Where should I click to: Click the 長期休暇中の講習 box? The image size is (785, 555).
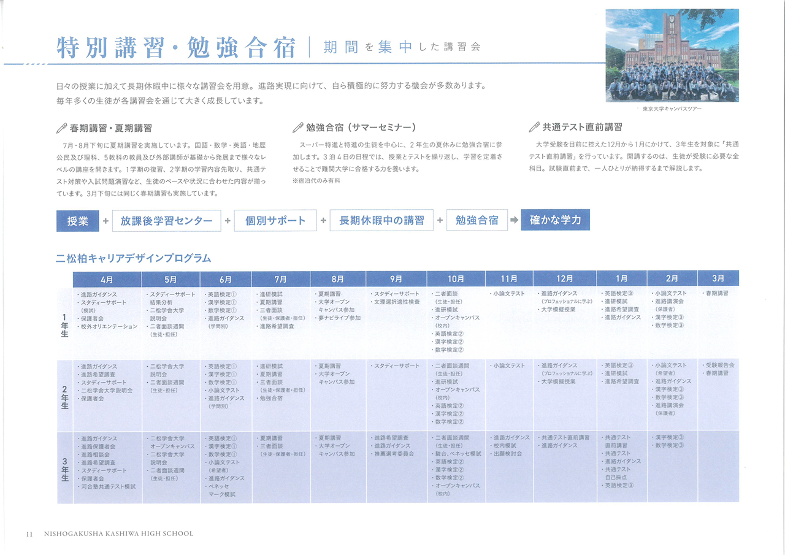pyautogui.click(x=381, y=221)
